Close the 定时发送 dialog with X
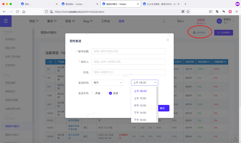This screenshot has width=241, height=143. point(168,40)
